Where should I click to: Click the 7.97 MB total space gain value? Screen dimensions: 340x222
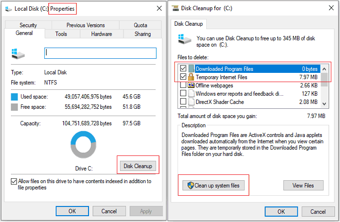(x=316, y=116)
